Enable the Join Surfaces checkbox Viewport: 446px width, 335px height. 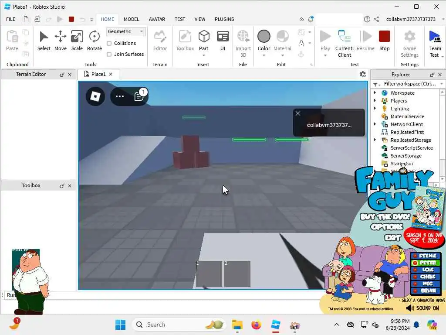click(109, 54)
